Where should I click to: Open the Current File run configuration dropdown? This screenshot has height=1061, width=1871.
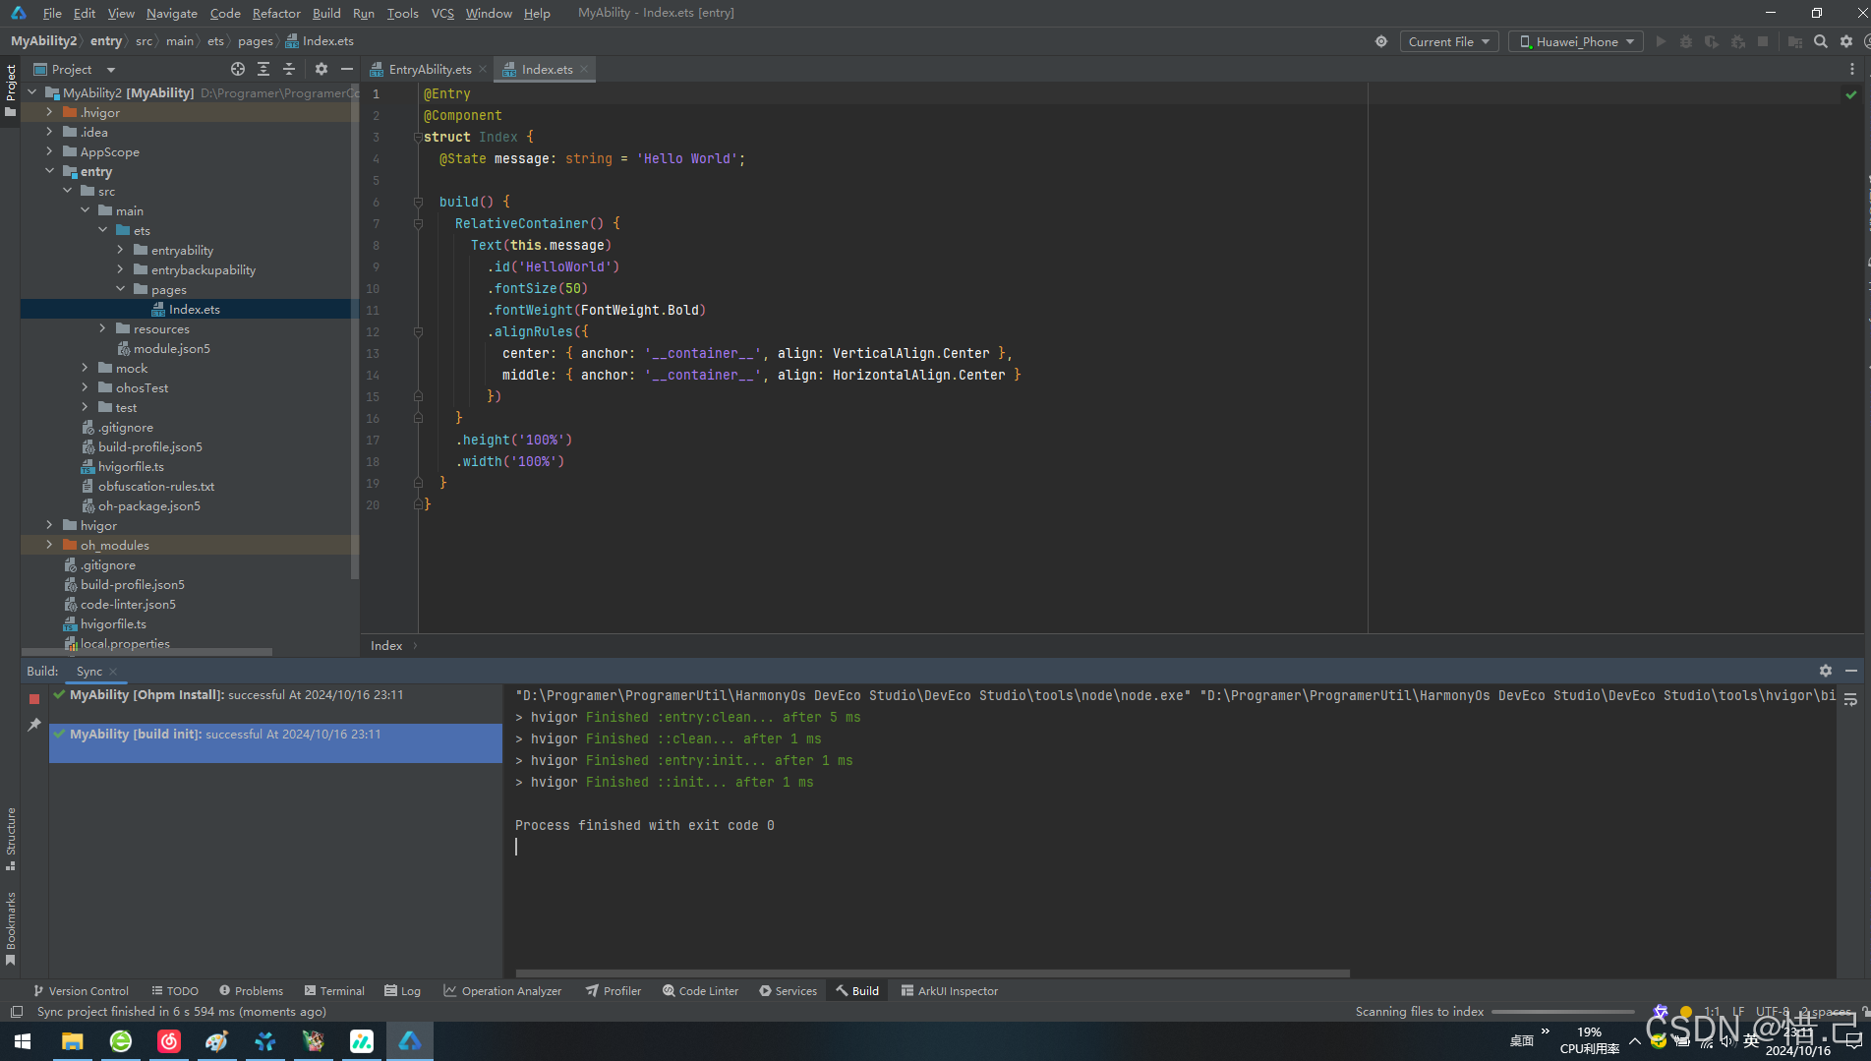click(1448, 41)
